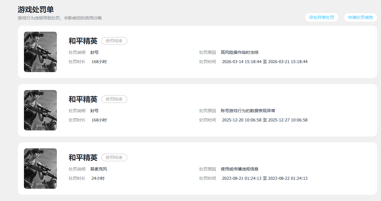Click 处罚结束 badge in 2026-03-14 penalty card
Image resolution: width=381 pixels, height=201 pixels.
pyautogui.click(x=114, y=41)
